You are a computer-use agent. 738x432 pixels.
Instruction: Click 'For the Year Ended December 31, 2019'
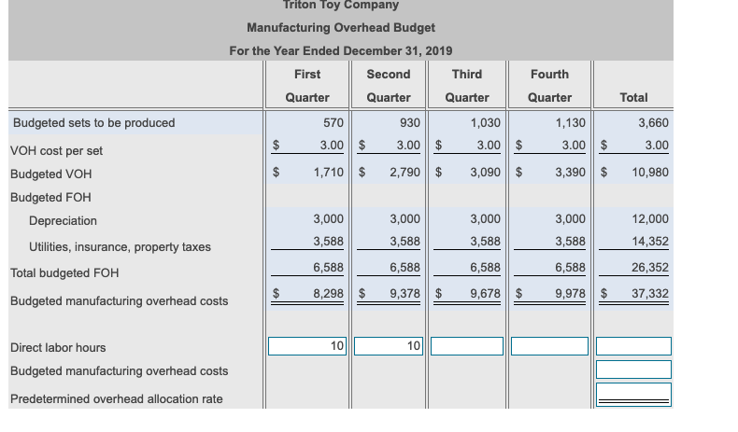341,50
